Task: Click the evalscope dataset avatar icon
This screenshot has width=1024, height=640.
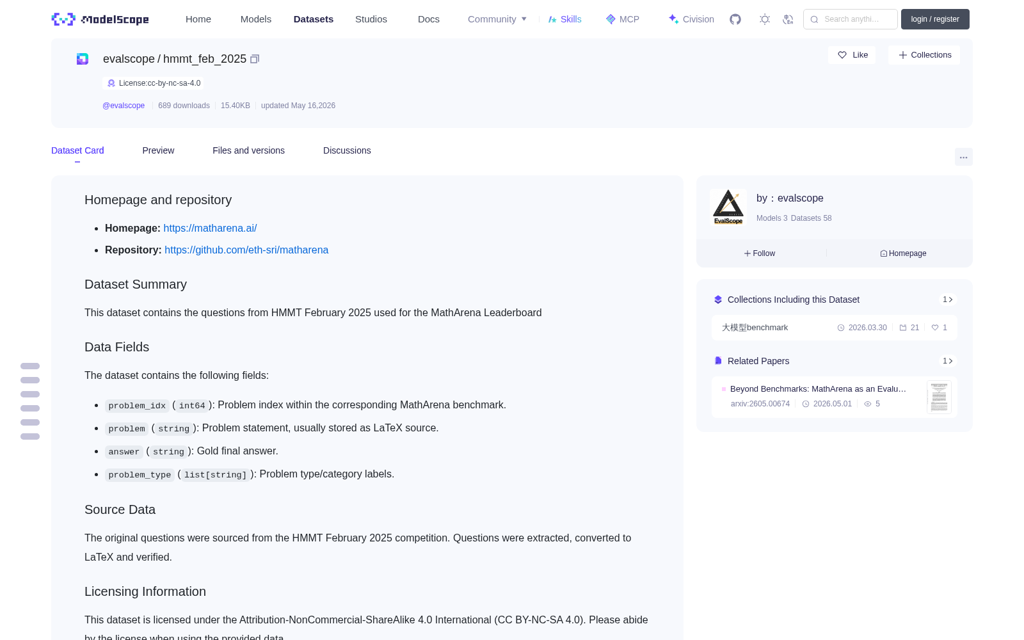Action: [83, 59]
